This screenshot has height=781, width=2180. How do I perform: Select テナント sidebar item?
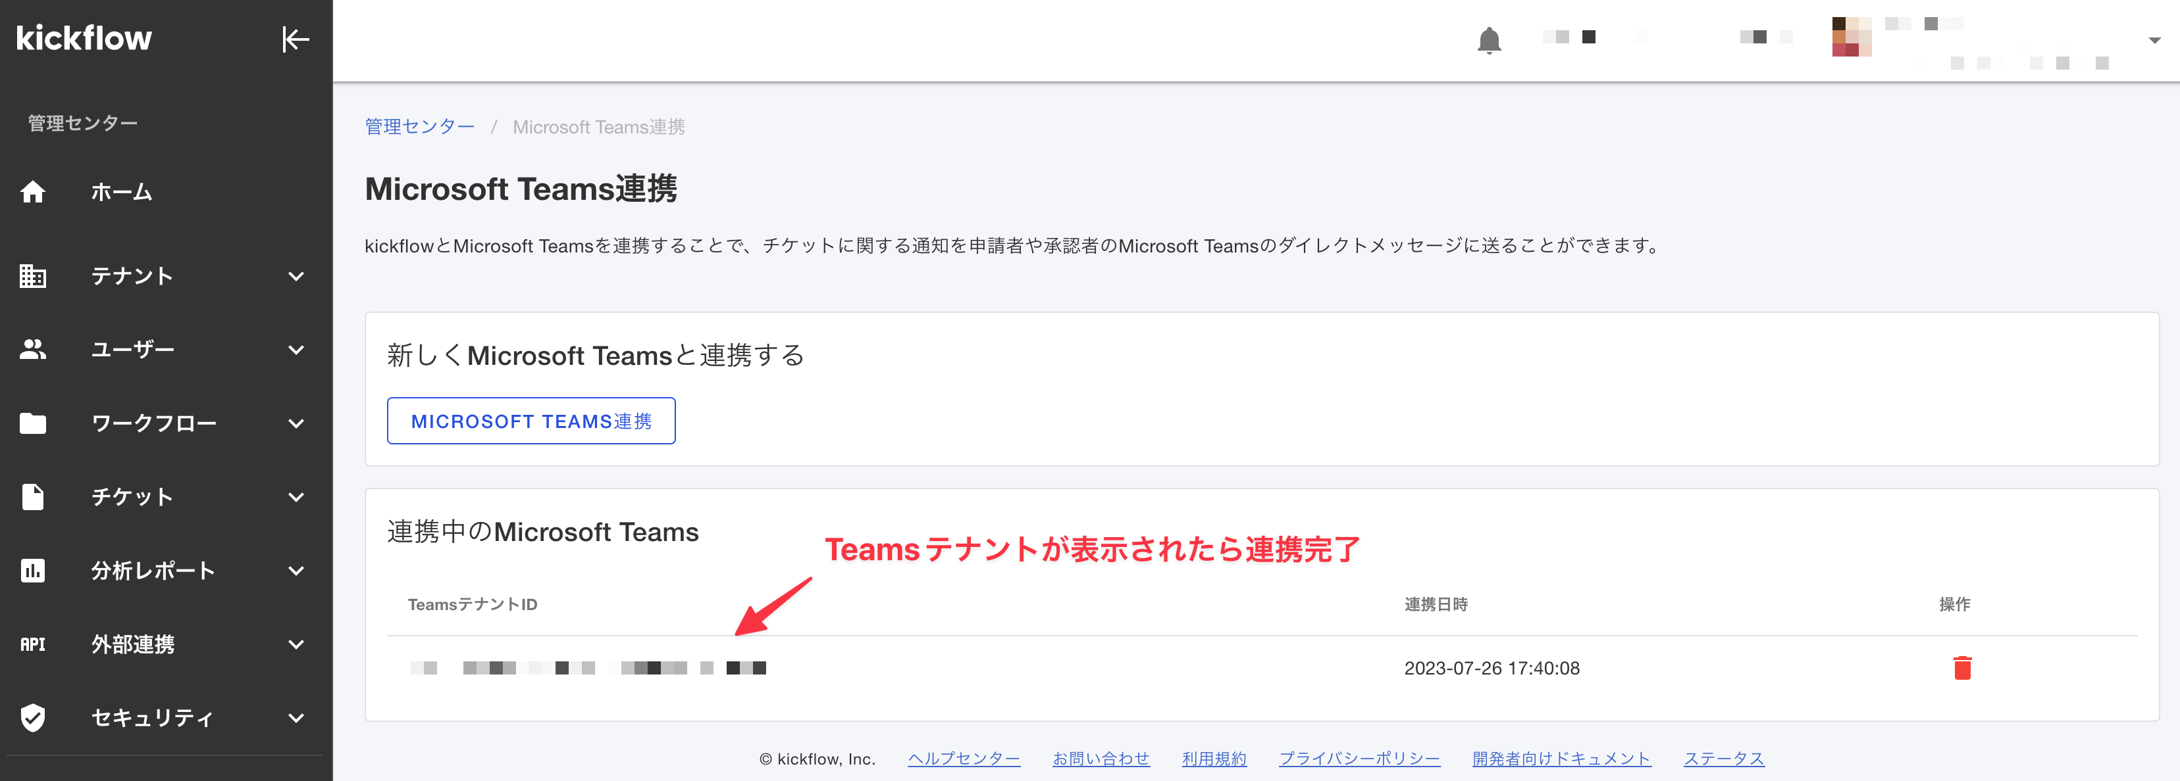click(132, 276)
